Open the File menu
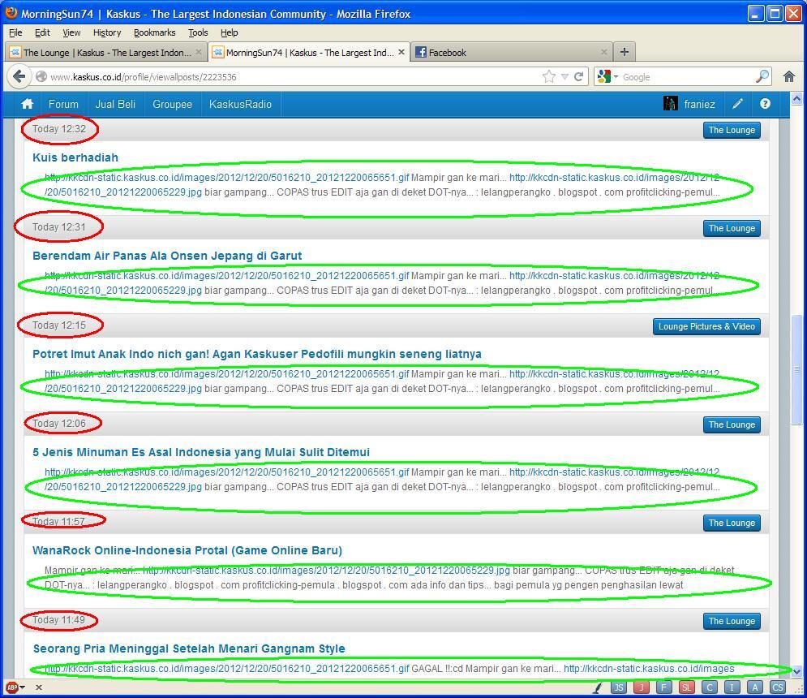Image resolution: width=807 pixels, height=698 pixels. point(15,32)
